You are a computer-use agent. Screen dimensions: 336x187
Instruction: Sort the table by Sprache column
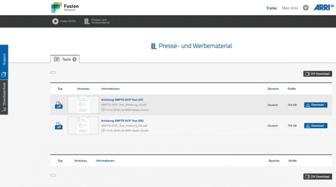pos(273,89)
